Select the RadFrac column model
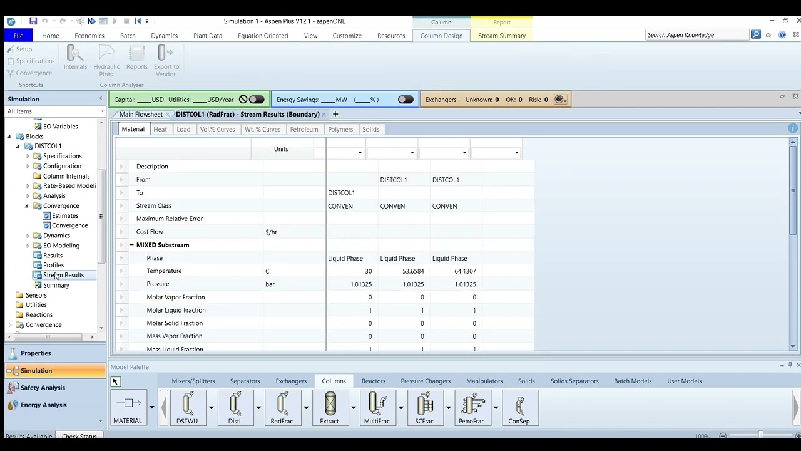 point(282,408)
